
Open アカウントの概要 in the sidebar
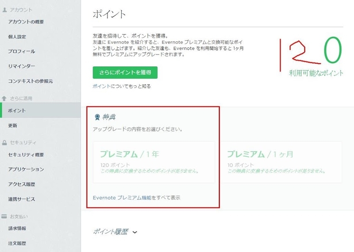26,22
